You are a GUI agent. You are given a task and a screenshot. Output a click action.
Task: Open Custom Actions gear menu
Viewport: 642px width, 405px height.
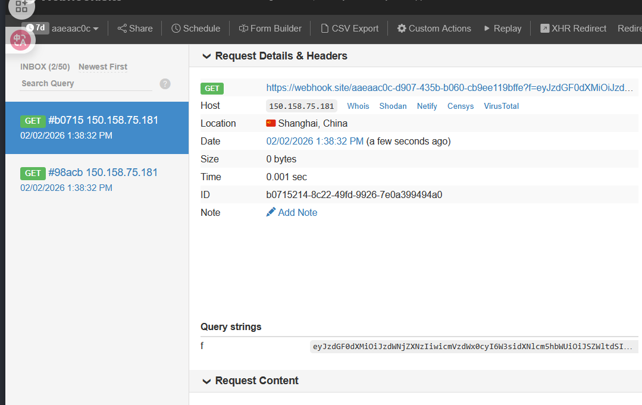tap(434, 29)
